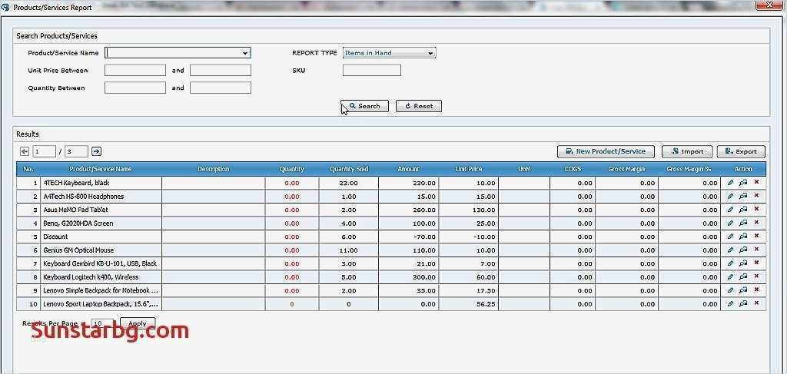Focus the Unit Price Between maximum field
Viewport: 787px width, 374px height.
tap(221, 70)
